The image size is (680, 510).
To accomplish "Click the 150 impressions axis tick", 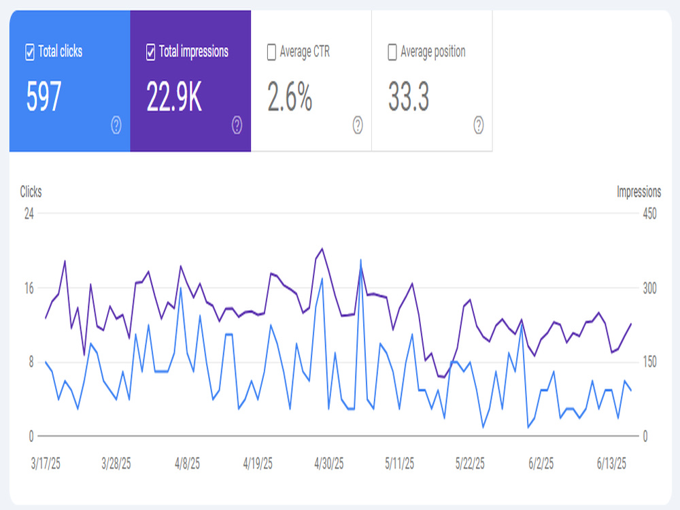I will 649,362.
